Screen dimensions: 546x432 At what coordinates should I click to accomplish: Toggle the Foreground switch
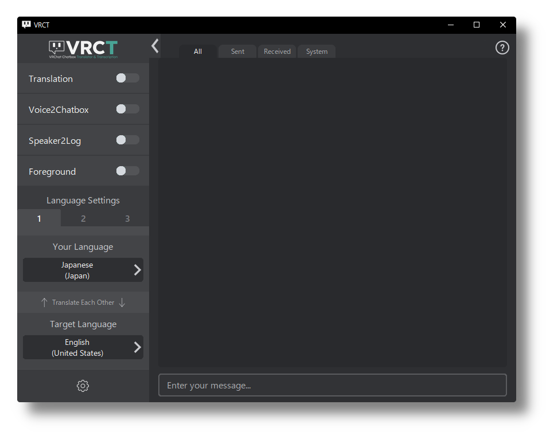click(x=128, y=171)
